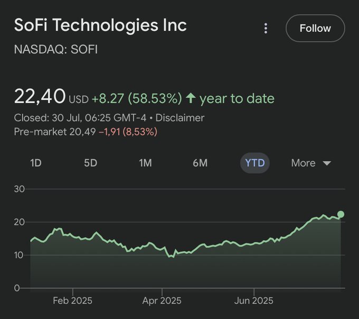The image size is (359, 319).
Task: Click the 30 value on the y-axis
Action: pos(20,189)
